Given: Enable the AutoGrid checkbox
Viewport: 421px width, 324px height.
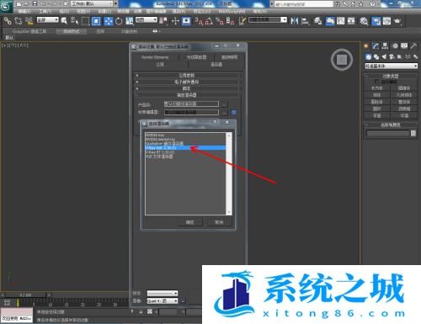Looking at the screenshot, I should coord(376,82).
